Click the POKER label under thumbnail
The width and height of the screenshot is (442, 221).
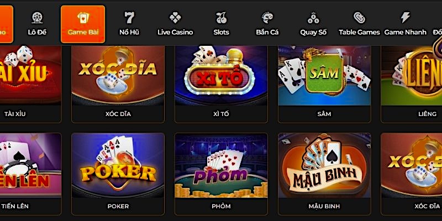(118, 206)
